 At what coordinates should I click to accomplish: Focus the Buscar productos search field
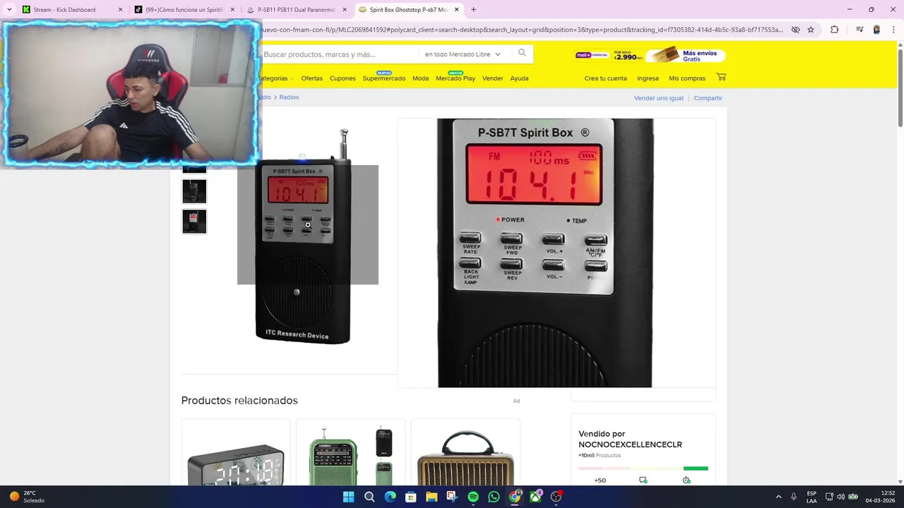[339, 54]
